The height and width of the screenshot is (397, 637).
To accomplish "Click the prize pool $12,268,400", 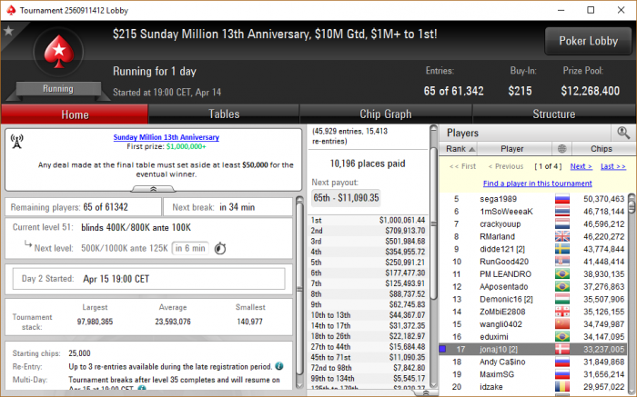I will 590,91.
